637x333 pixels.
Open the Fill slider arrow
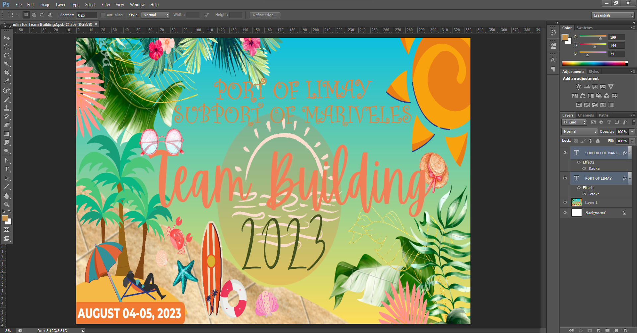coord(632,141)
